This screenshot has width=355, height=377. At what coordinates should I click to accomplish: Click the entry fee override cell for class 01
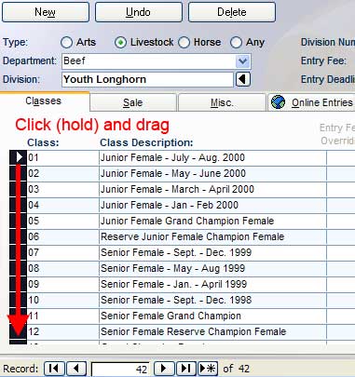(341, 158)
